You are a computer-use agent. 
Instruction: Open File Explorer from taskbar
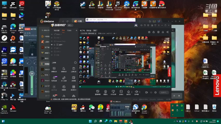[115, 121]
